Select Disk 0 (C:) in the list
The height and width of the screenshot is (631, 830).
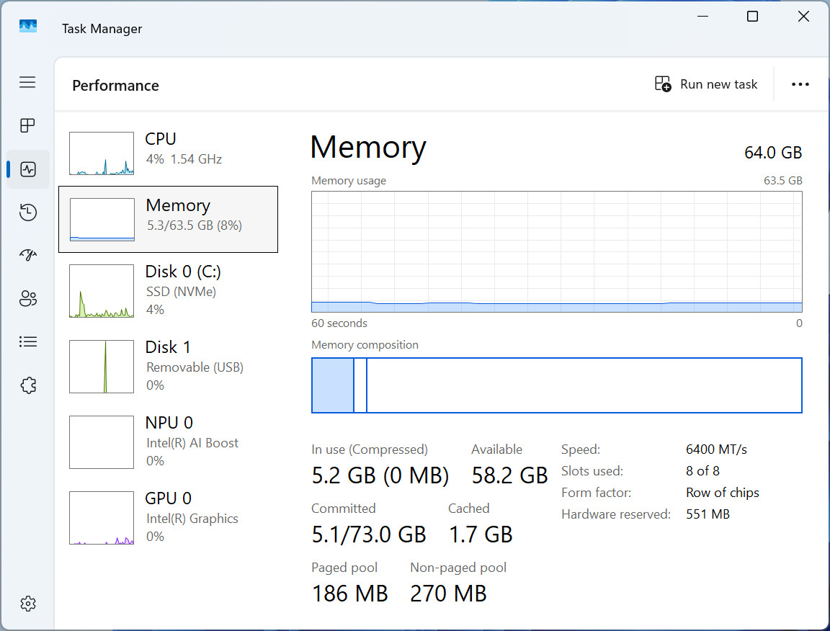tap(169, 290)
